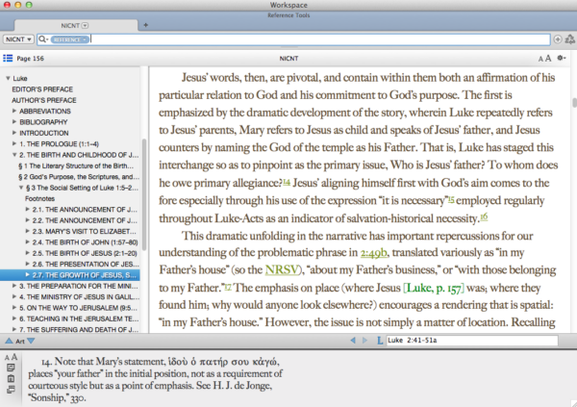This screenshot has width=577, height=407.
Task: Open the REFERENCE search field type
Action: pos(70,39)
